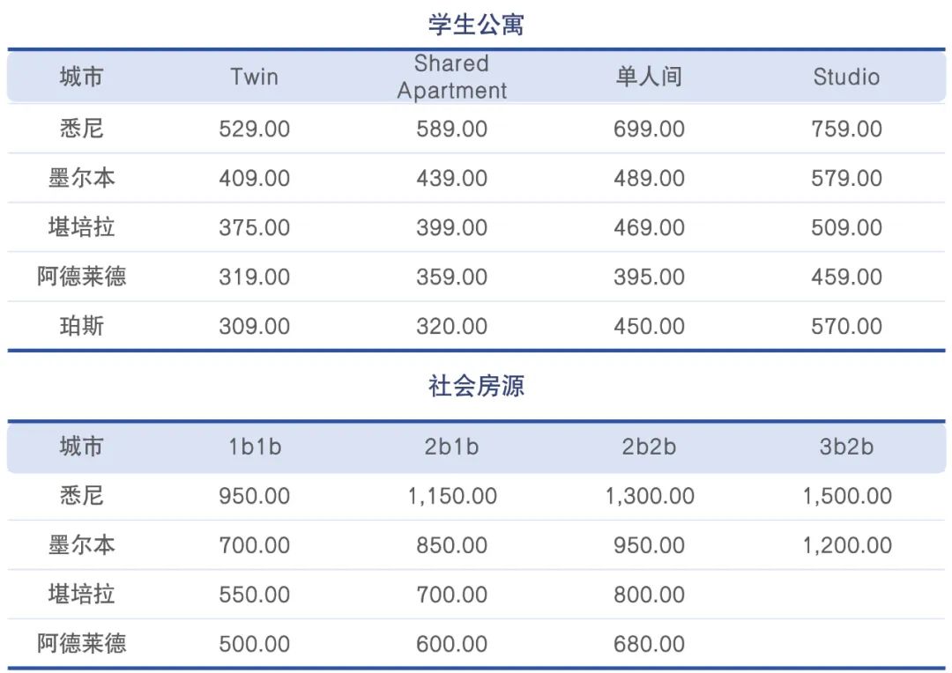This screenshot has height=673, width=952.
Task: Select the Shared Apartment column header
Action: (x=451, y=77)
